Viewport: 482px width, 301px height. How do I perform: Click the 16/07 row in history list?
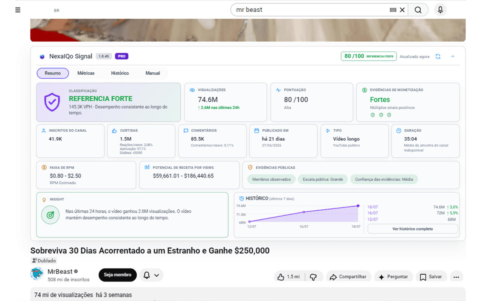[x=412, y=213]
